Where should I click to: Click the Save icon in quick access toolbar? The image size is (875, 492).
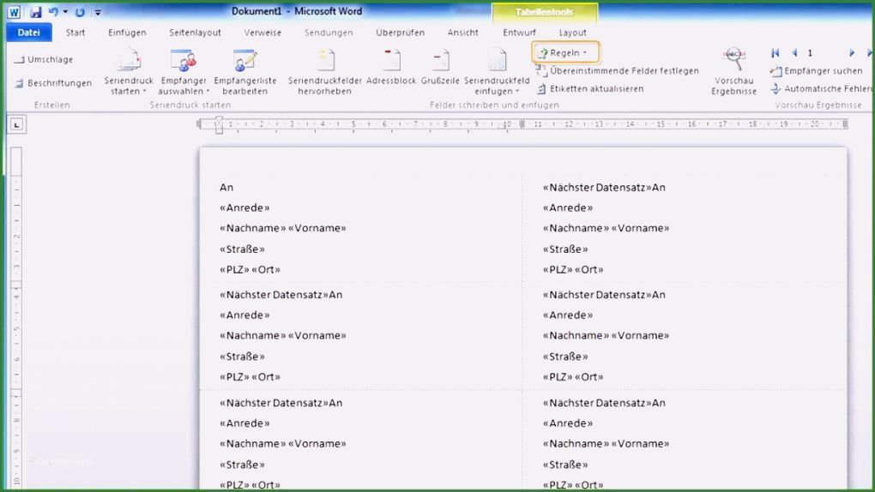tap(35, 12)
